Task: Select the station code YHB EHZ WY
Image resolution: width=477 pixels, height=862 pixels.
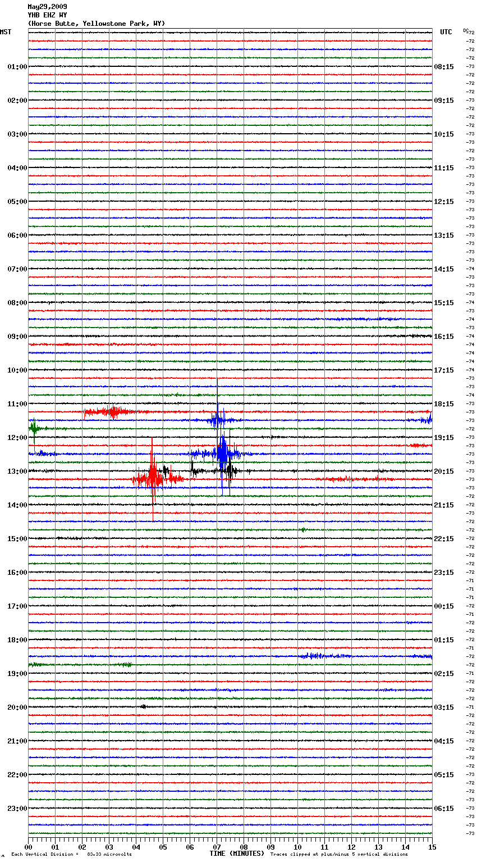Action: click(47, 15)
